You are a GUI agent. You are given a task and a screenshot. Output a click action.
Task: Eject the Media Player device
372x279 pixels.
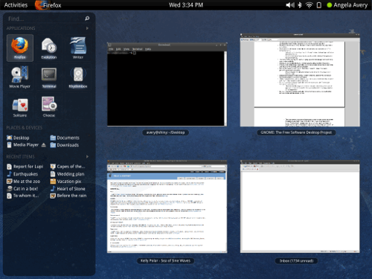point(44,145)
